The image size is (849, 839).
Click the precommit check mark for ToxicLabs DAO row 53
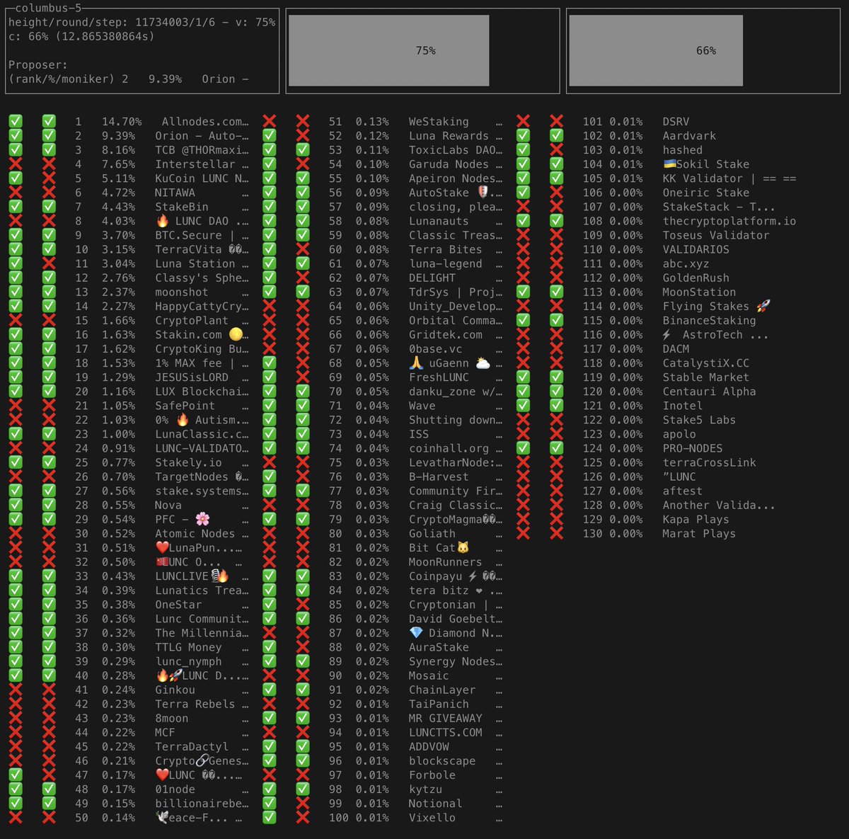(x=303, y=149)
